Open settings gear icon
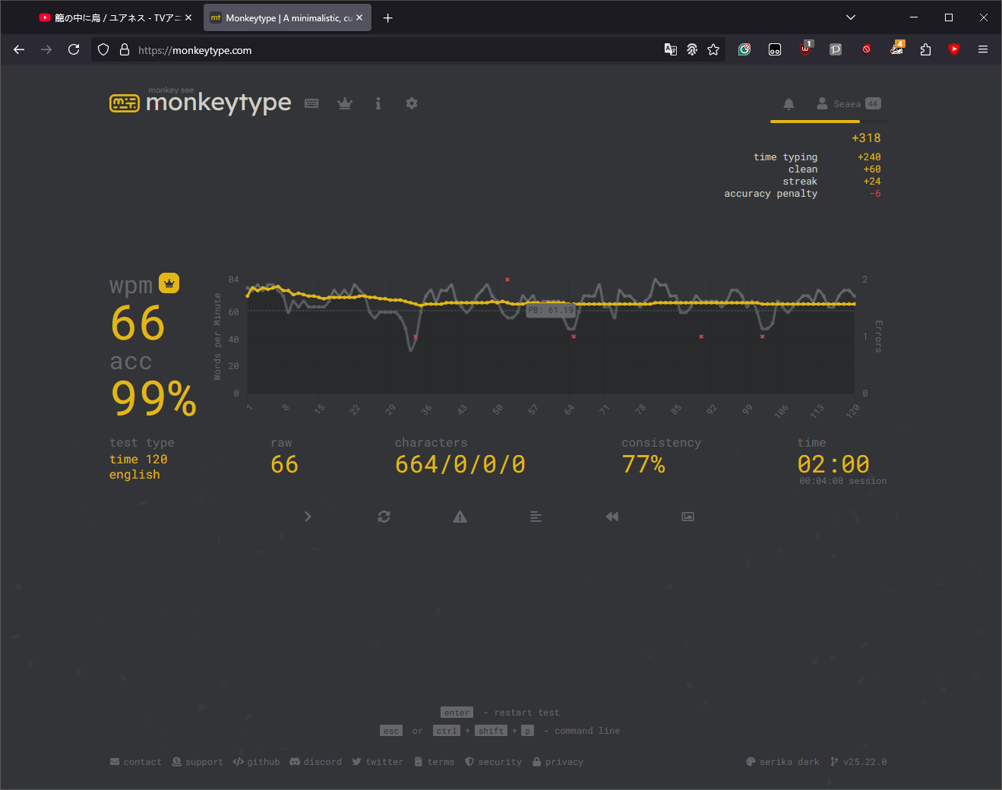This screenshot has width=1002, height=790. pos(412,103)
